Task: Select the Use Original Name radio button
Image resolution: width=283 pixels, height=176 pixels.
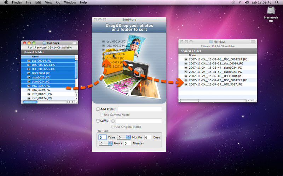Action: pos(113,127)
